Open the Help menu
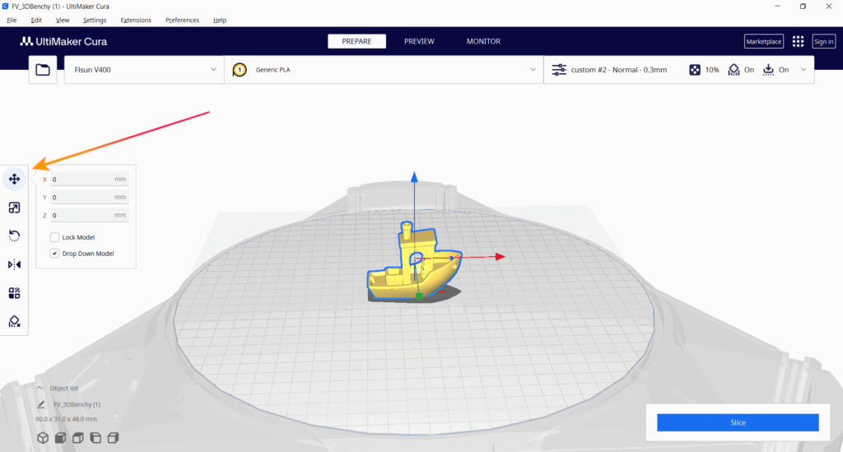Screen dimensions: 843x452 click(220, 20)
